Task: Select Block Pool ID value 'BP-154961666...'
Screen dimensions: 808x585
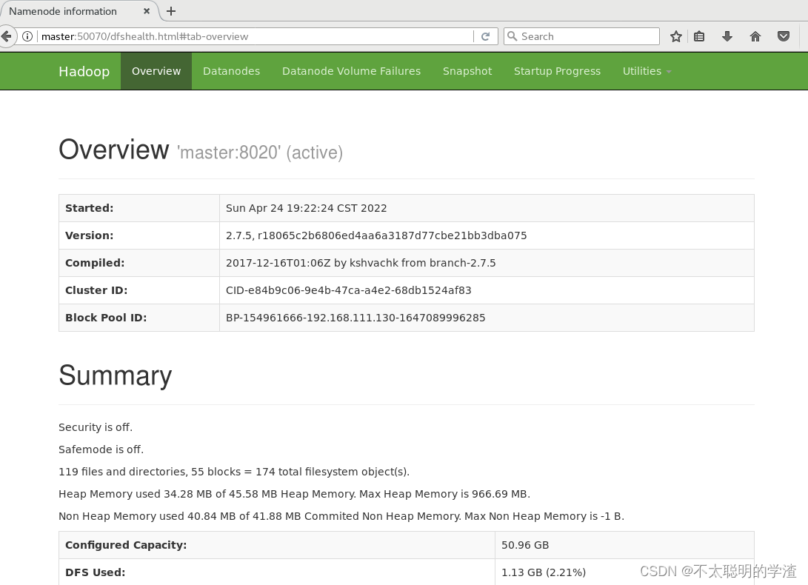Action: pos(355,318)
